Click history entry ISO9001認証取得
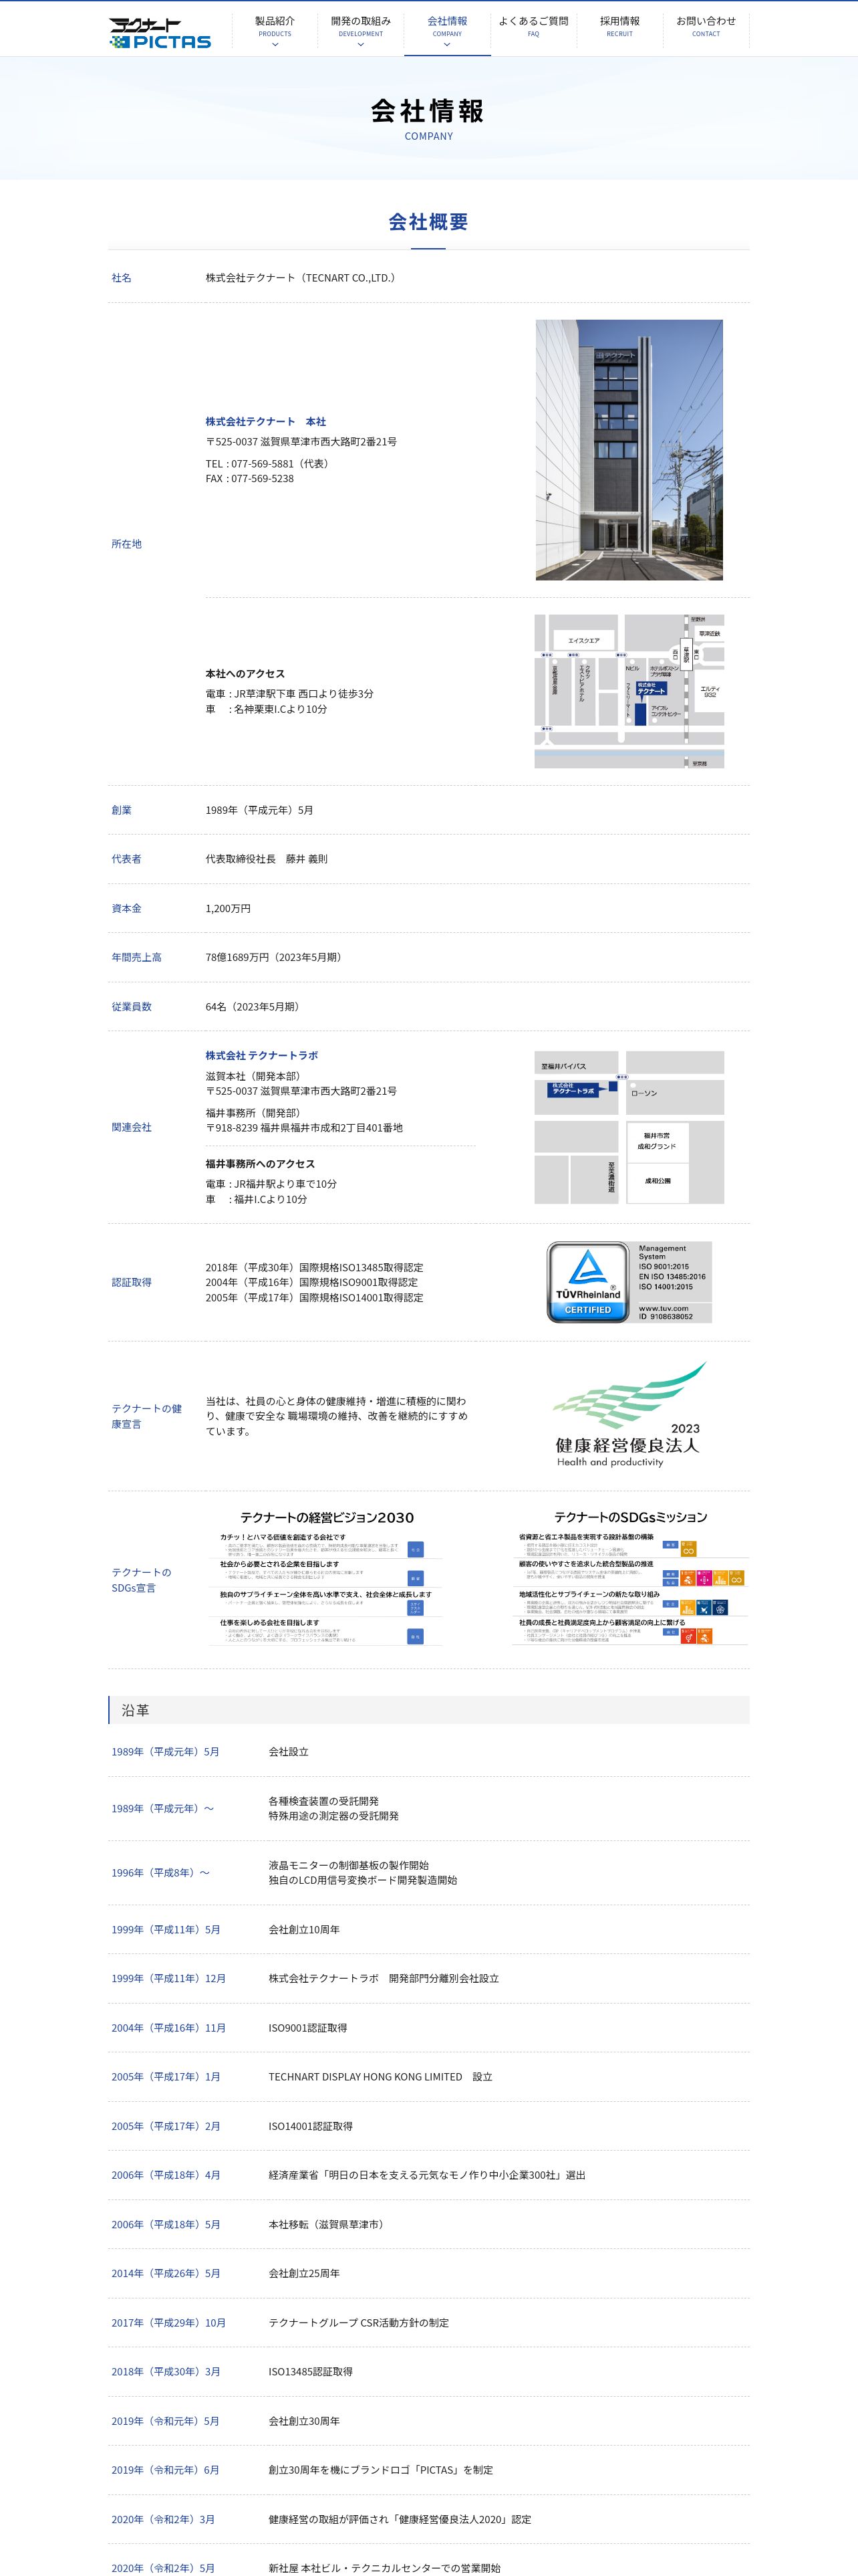The image size is (858, 2576). point(307,2028)
